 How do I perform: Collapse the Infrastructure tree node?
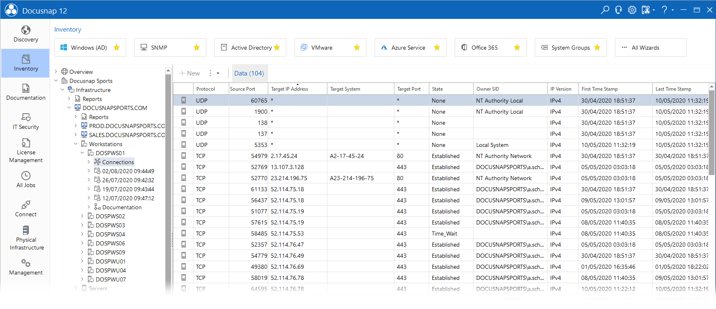(x=62, y=90)
